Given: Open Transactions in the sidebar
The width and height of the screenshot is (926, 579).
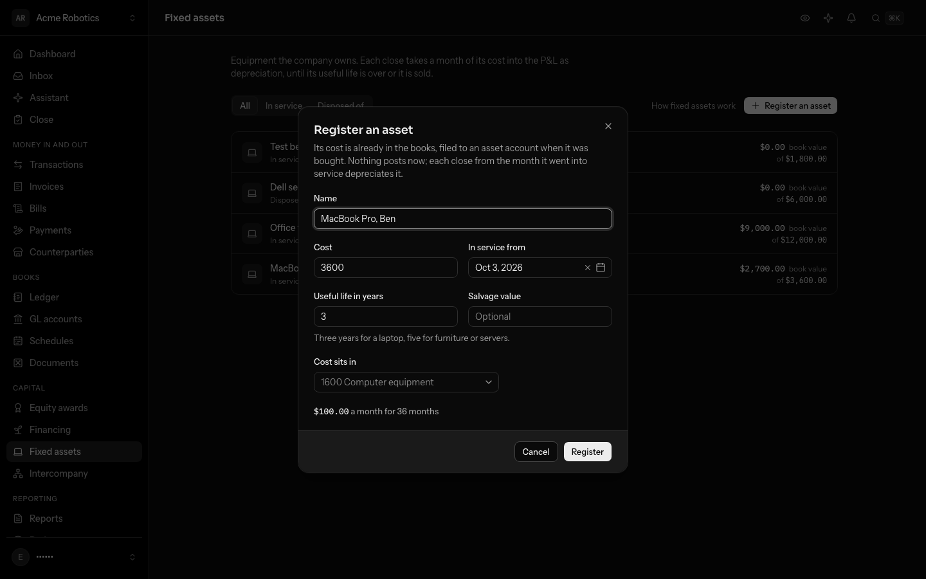Looking at the screenshot, I should point(74,165).
